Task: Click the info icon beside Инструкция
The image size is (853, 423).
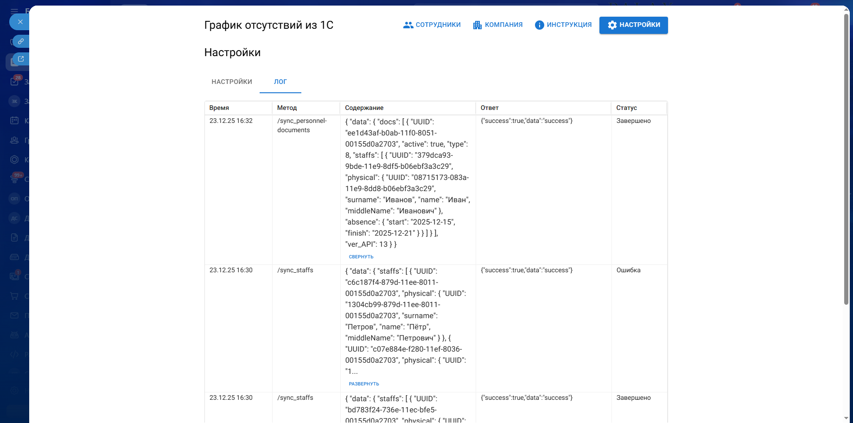Action: coord(539,25)
